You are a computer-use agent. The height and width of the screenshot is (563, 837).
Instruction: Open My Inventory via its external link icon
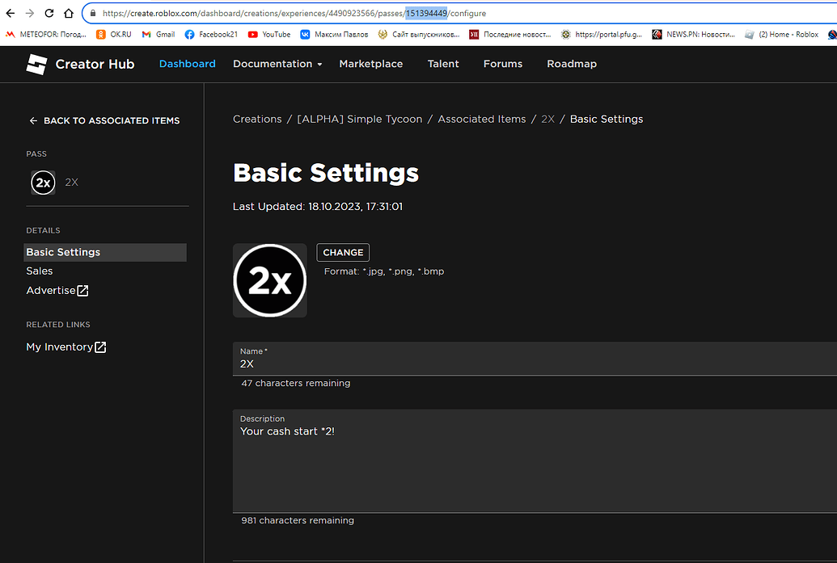pyautogui.click(x=100, y=347)
